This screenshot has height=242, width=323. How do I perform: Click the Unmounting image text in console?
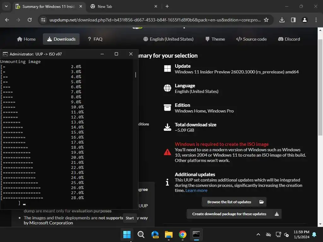pos(21,61)
